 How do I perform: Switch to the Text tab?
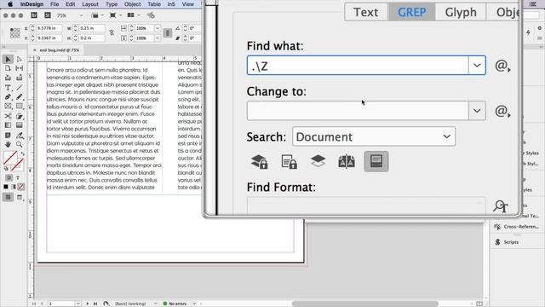point(365,12)
